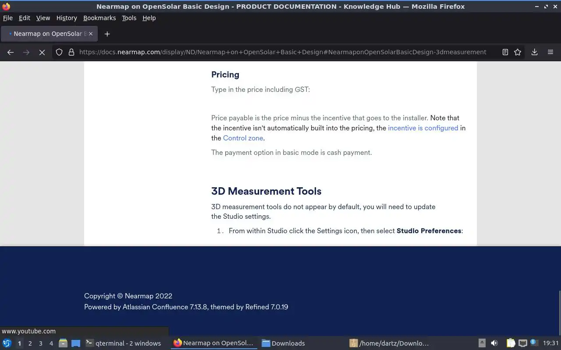Open the taskbar application launcher menu
The width and height of the screenshot is (561, 350).
pos(7,343)
